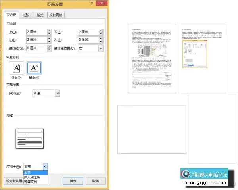
Task: Click the 下 bottom margin field
Action: [88, 32]
